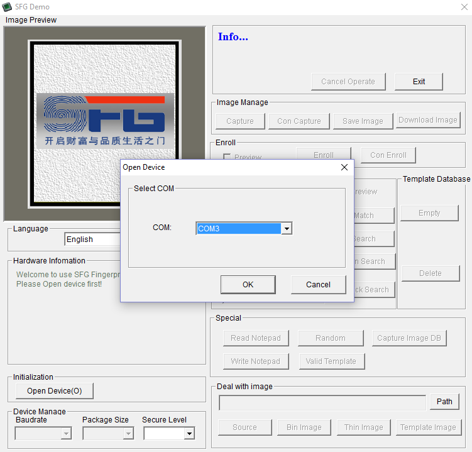Click the Exit button

419,82
